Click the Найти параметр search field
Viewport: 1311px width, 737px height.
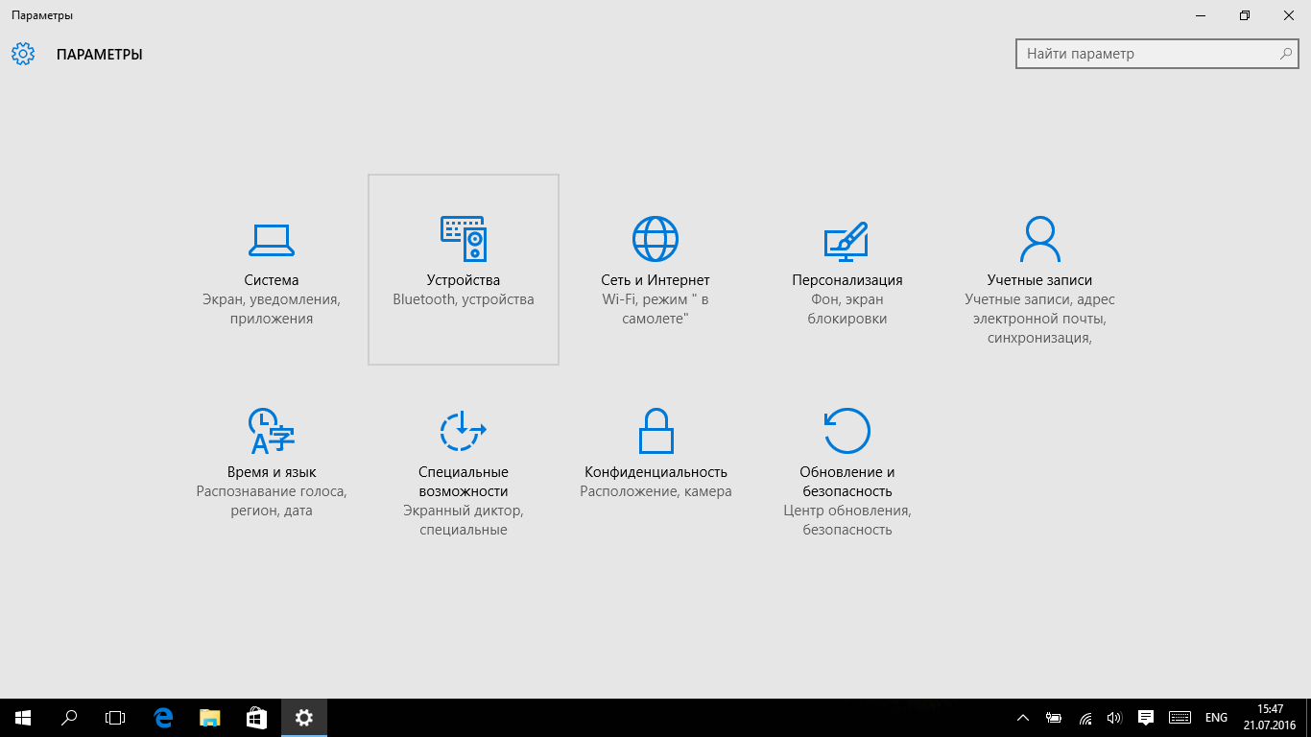1147,54
